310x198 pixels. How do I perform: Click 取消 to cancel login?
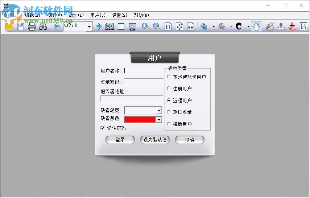(x=190, y=140)
